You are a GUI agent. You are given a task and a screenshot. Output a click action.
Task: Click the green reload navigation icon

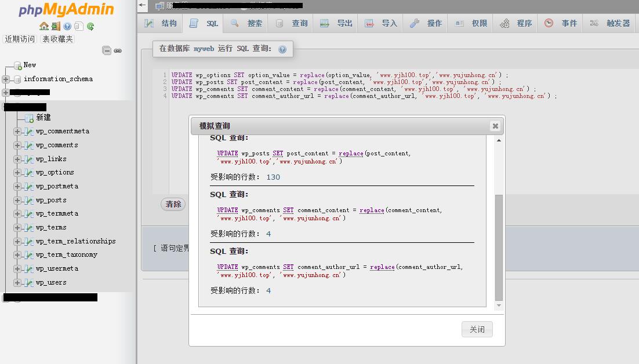(90, 26)
